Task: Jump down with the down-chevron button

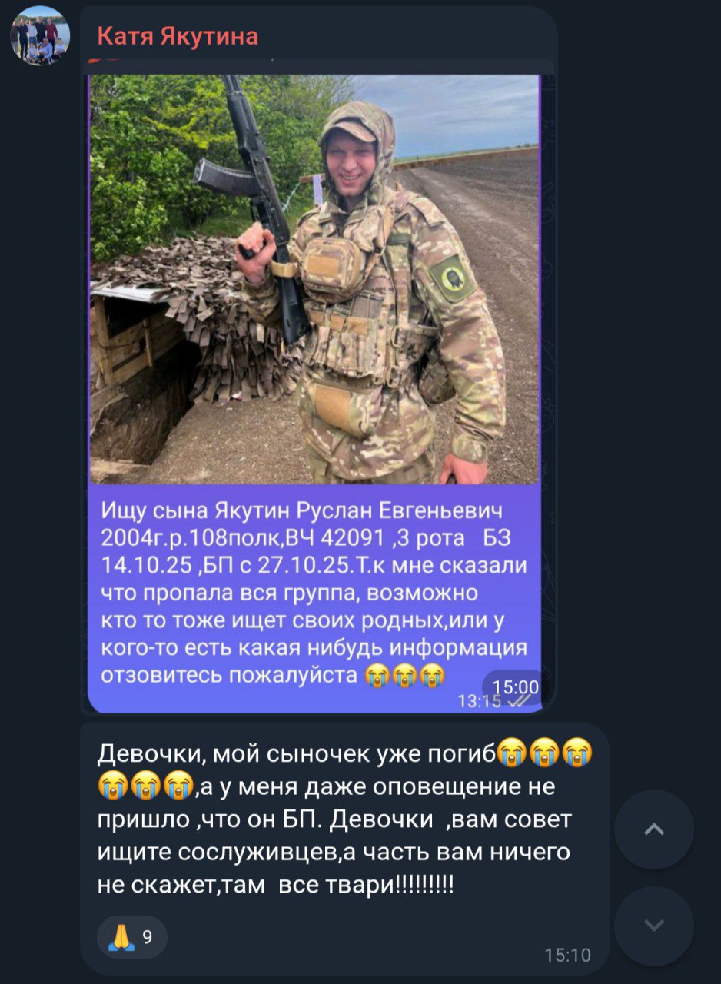Action: (x=654, y=926)
